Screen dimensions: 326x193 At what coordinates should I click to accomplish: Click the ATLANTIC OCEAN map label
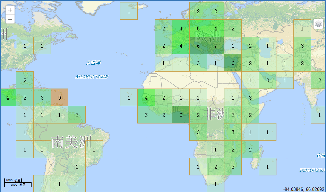92,76
